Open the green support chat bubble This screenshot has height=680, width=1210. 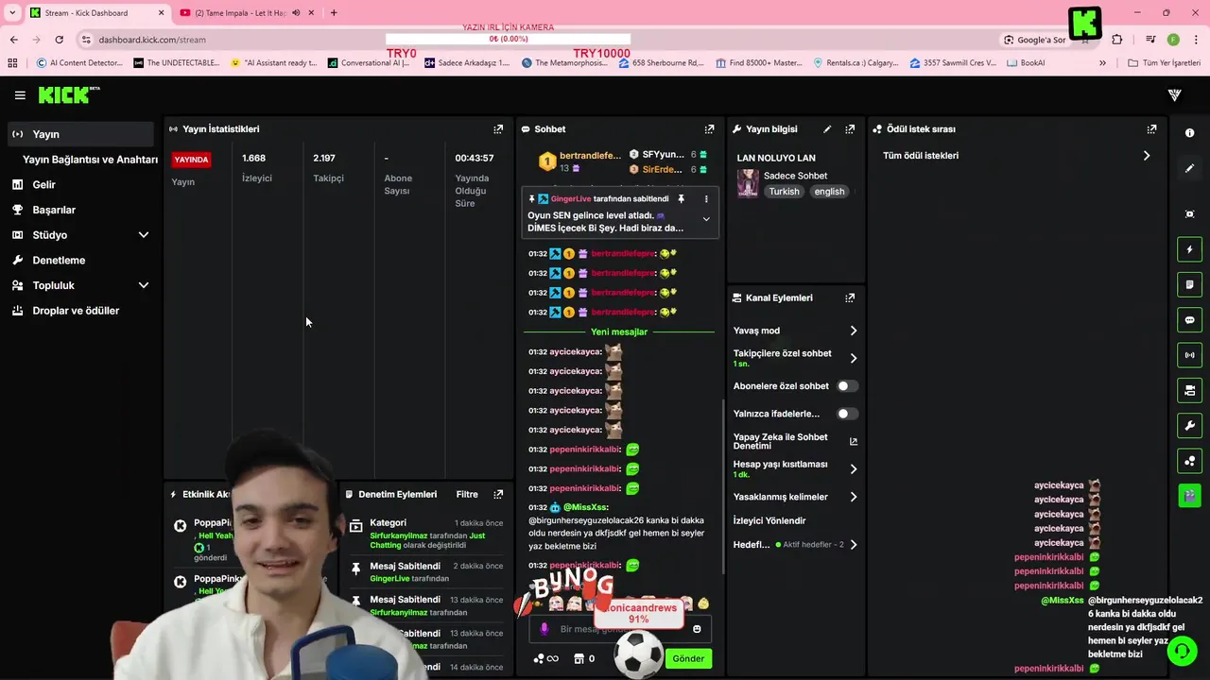coord(1181,650)
